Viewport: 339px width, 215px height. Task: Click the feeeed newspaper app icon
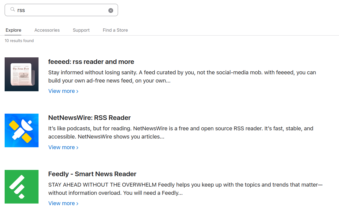(22, 74)
